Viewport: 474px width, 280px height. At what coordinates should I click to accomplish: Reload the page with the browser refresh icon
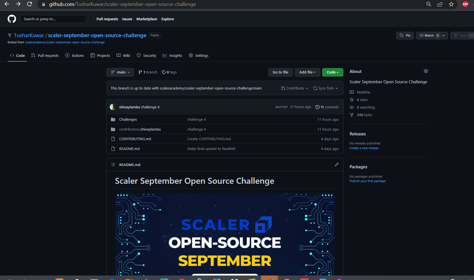29,4
